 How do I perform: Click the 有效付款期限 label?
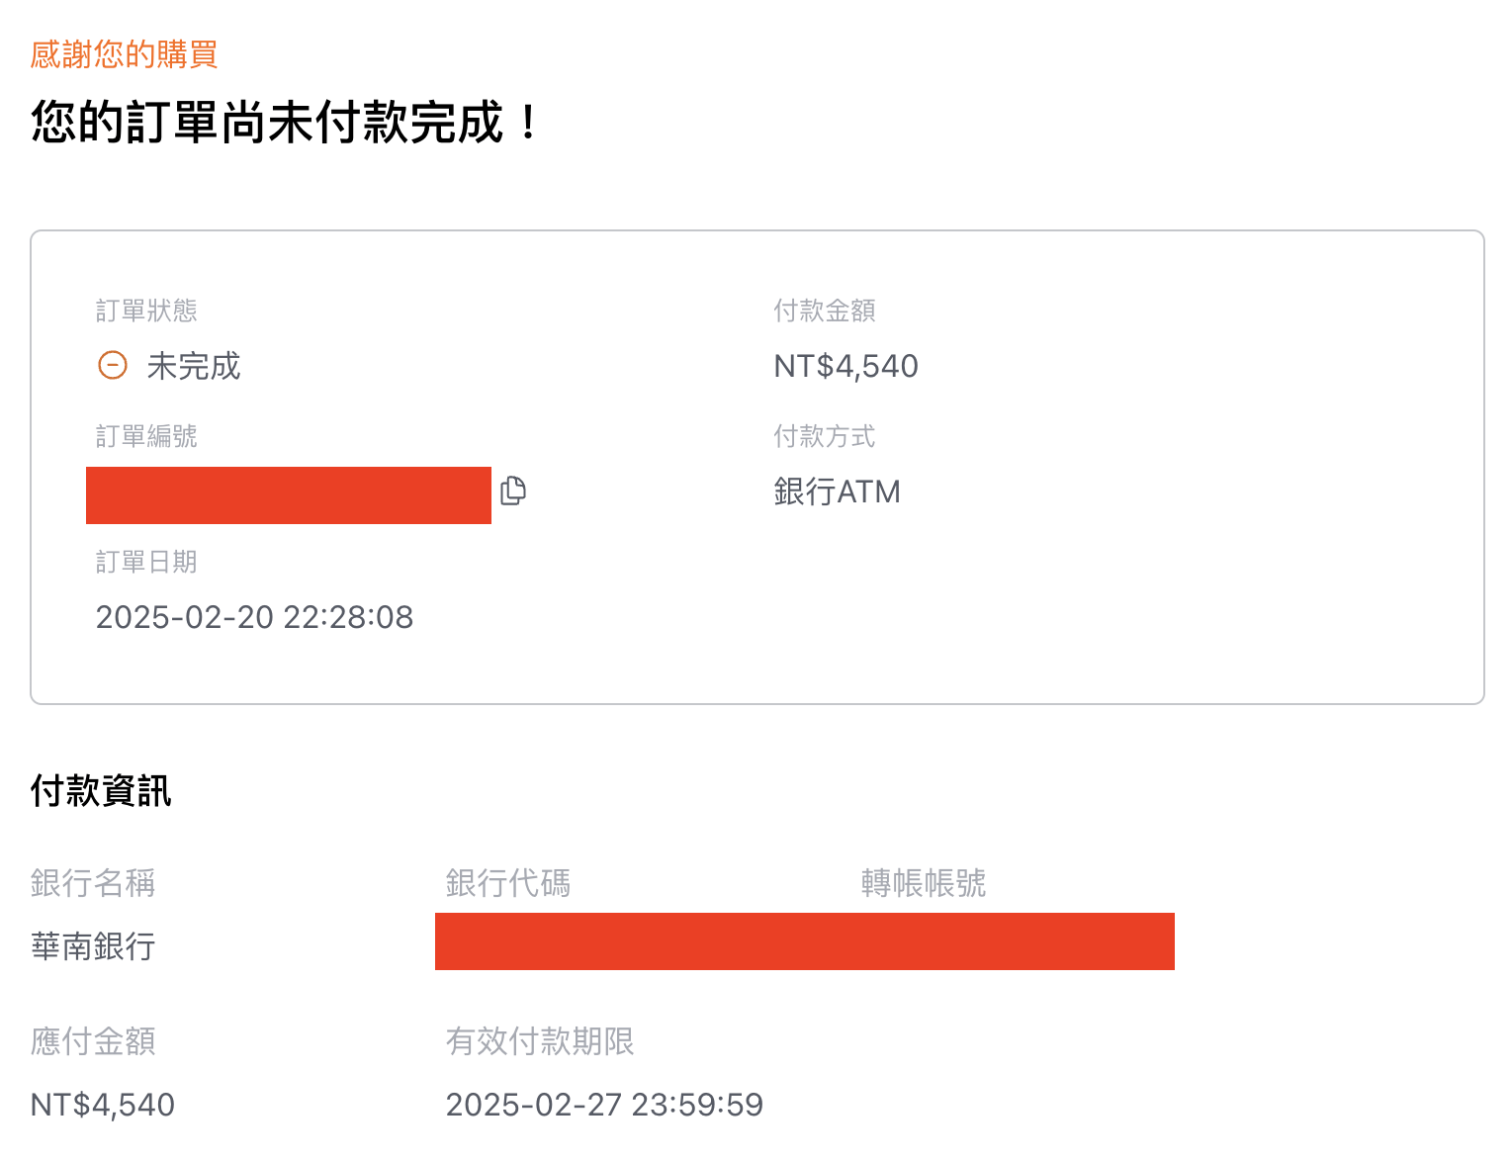540,1041
